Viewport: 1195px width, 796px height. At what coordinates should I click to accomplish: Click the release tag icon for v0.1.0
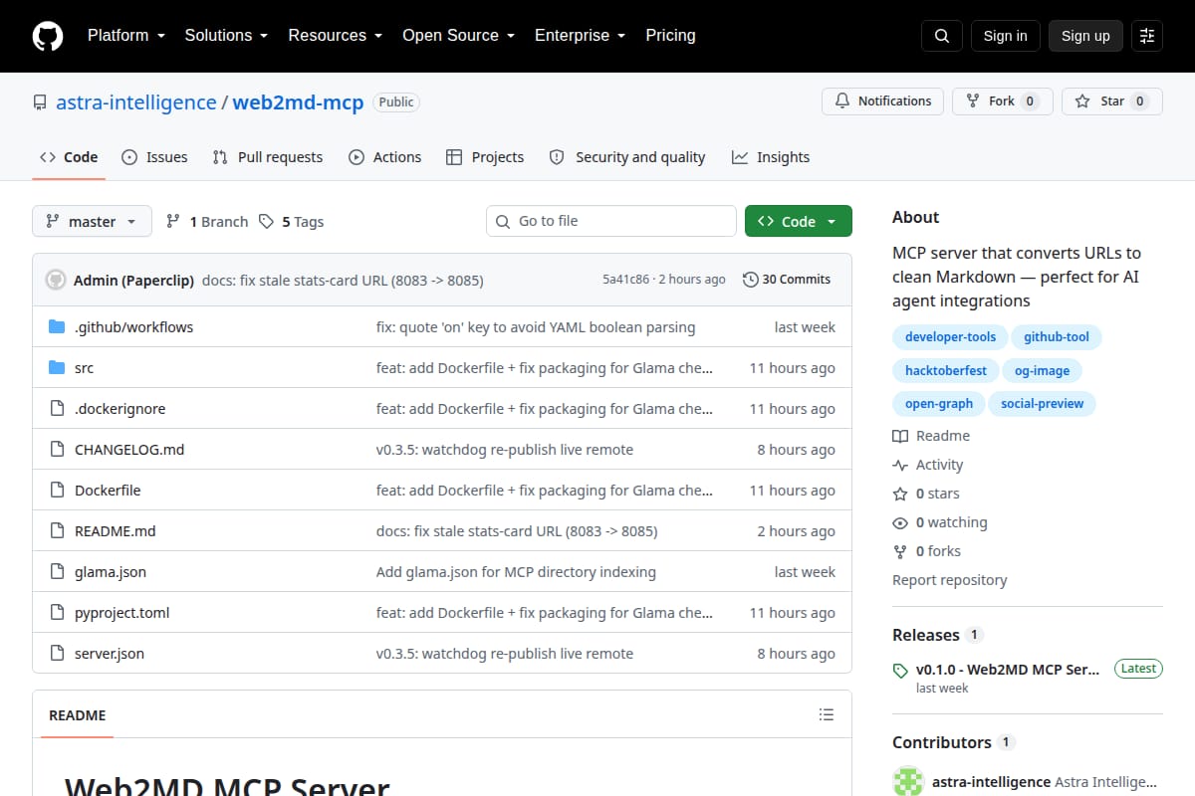click(x=900, y=671)
